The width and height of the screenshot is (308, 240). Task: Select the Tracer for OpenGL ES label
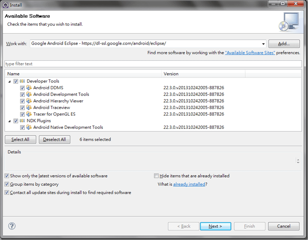click(54, 114)
